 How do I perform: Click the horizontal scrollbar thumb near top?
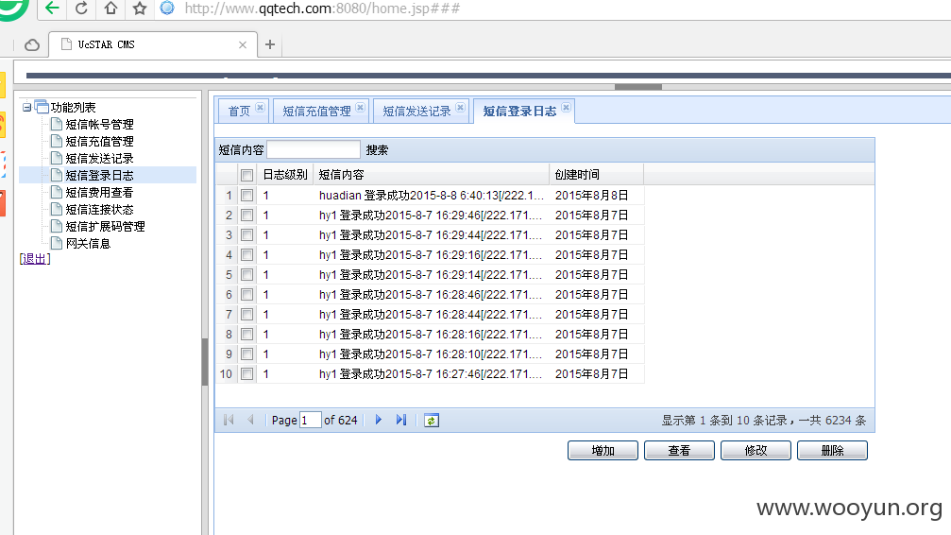[x=638, y=87]
